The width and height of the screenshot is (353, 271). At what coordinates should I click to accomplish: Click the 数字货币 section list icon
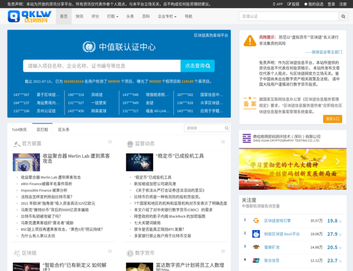(x=223, y=251)
